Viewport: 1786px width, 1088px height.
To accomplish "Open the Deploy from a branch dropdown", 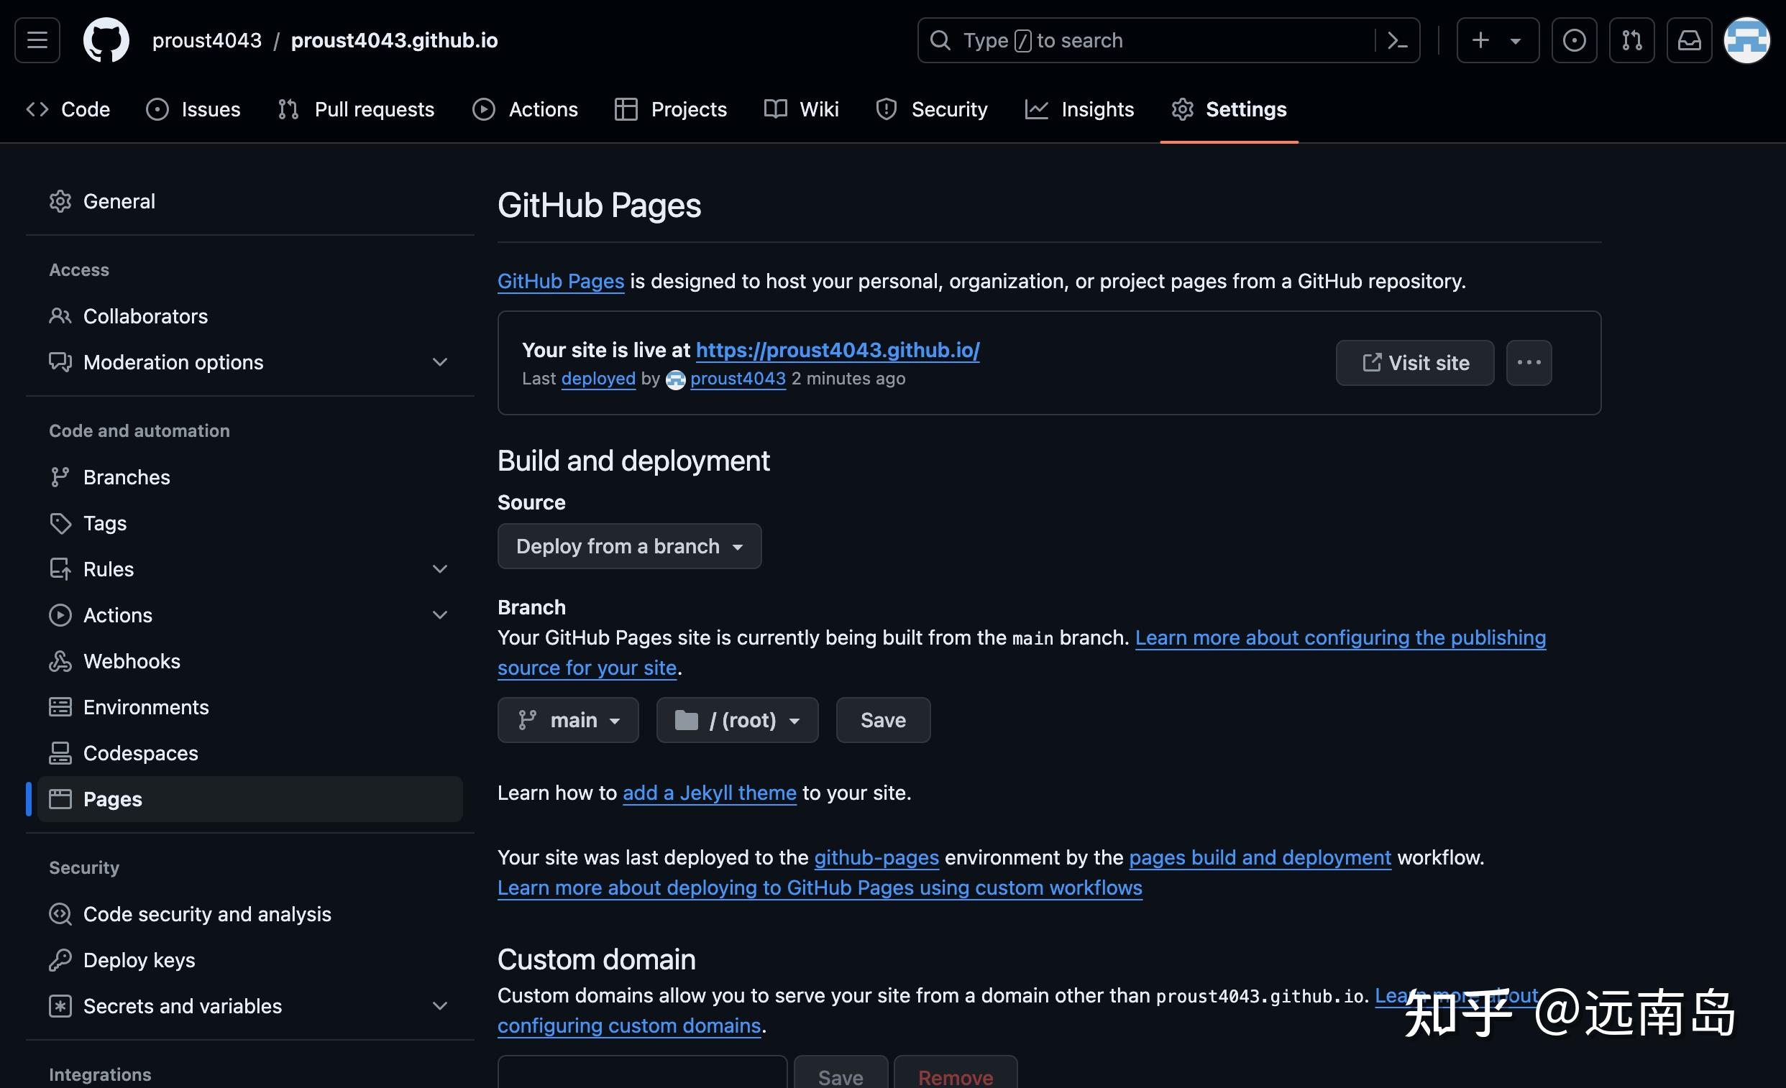I will coord(628,546).
